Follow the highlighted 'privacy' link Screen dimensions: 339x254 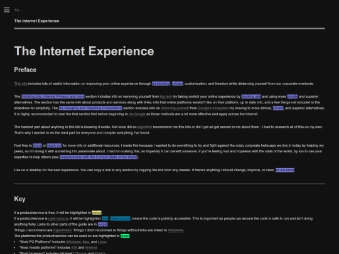pos(178,83)
